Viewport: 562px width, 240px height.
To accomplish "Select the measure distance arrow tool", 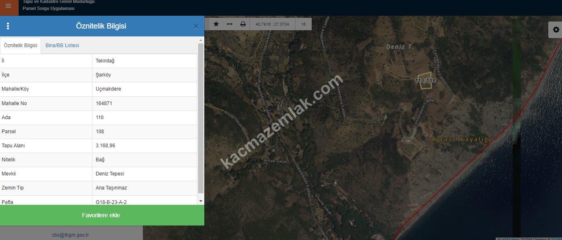I will pyautogui.click(x=230, y=24).
